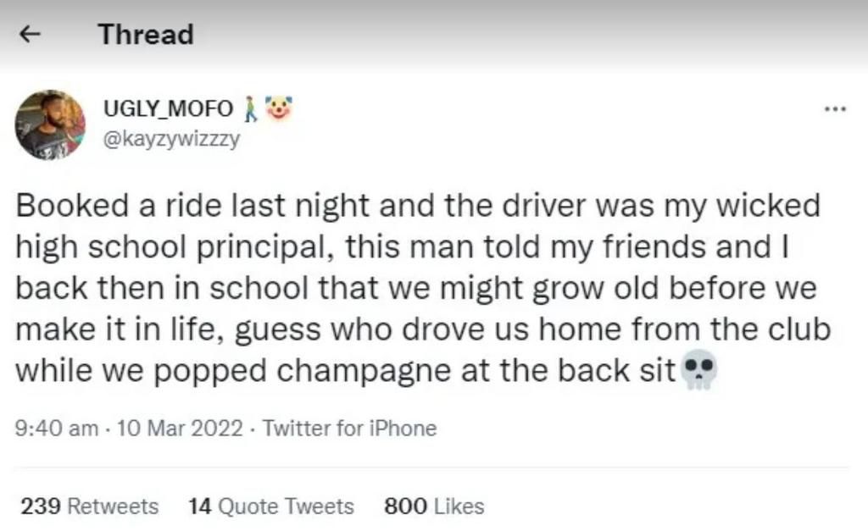Click the tweet line starting 'Booked a ride'
868x531 pixels.
[x=419, y=207]
